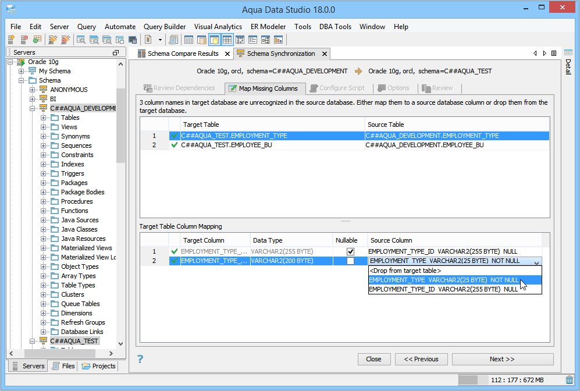The width and height of the screenshot is (580, 391).
Task: Click the bar chart Visual Analytics icon
Action: (x=279, y=39)
